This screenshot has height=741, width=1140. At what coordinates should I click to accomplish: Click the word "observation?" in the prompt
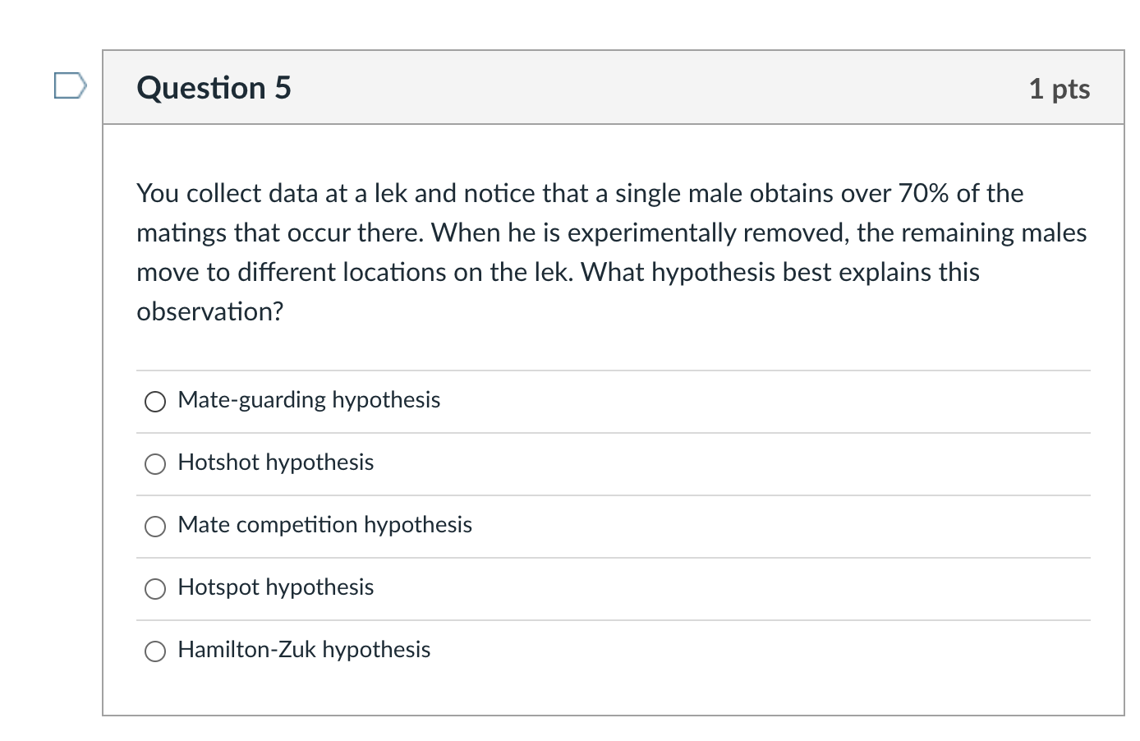pos(209,311)
